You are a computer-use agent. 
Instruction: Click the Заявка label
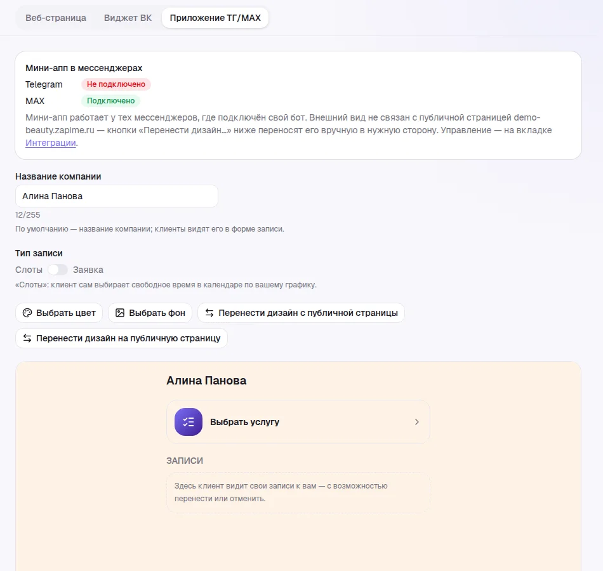point(88,270)
